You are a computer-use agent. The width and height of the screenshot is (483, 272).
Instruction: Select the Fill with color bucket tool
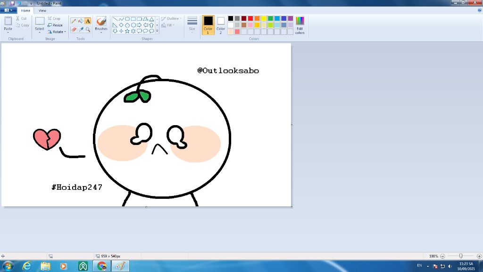pos(81,21)
